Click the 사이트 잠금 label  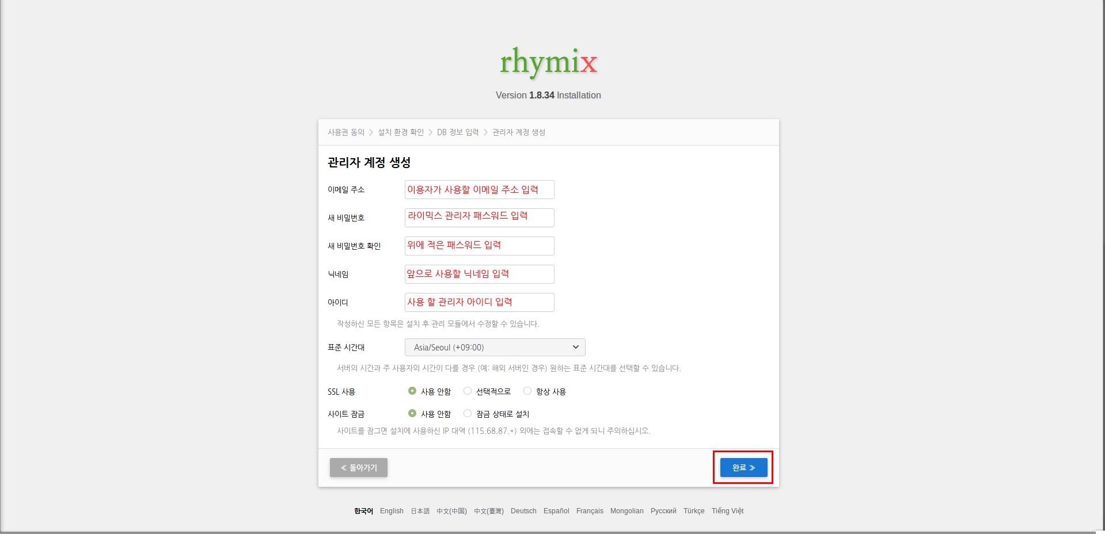(x=346, y=414)
